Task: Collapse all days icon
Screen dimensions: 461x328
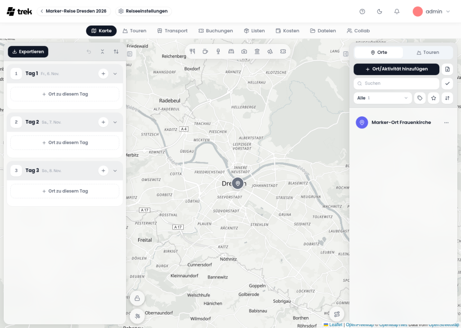Action: [102, 52]
